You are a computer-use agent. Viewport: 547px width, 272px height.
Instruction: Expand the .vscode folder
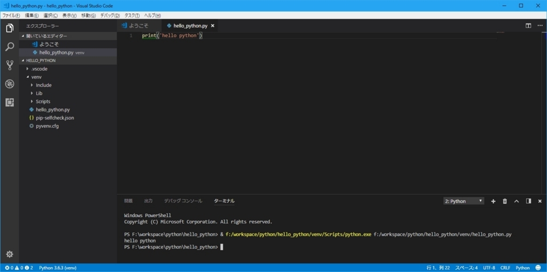(68, 69)
